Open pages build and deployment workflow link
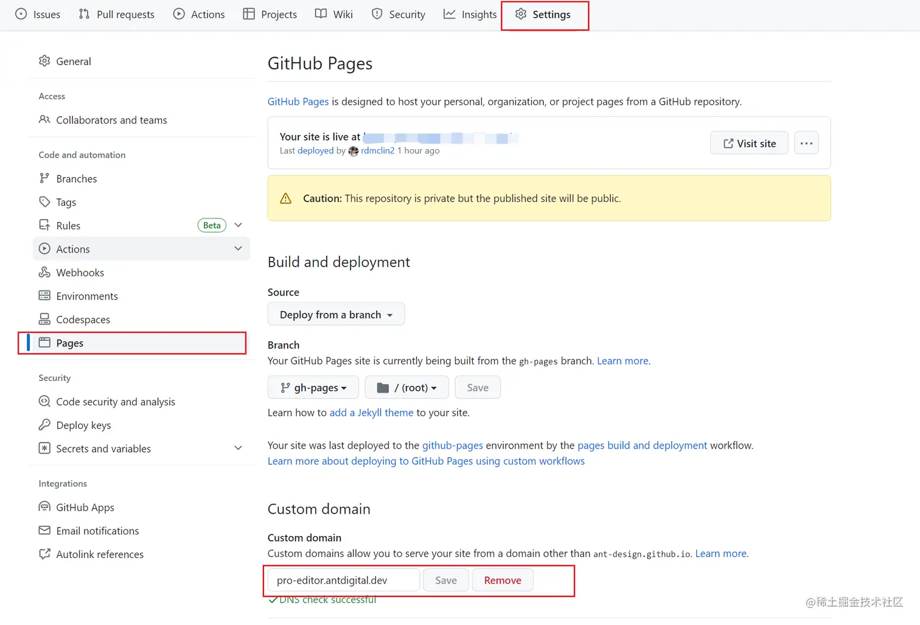The width and height of the screenshot is (920, 625). pyautogui.click(x=642, y=445)
